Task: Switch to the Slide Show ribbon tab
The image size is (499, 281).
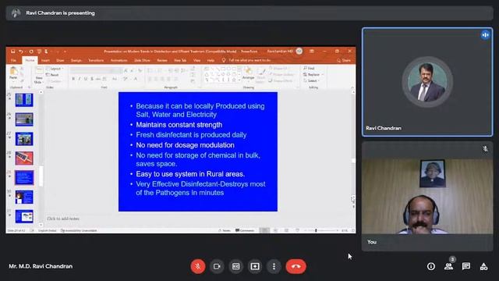Action: [142, 60]
